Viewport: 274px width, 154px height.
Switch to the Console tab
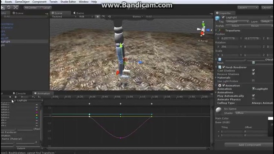click(19, 93)
